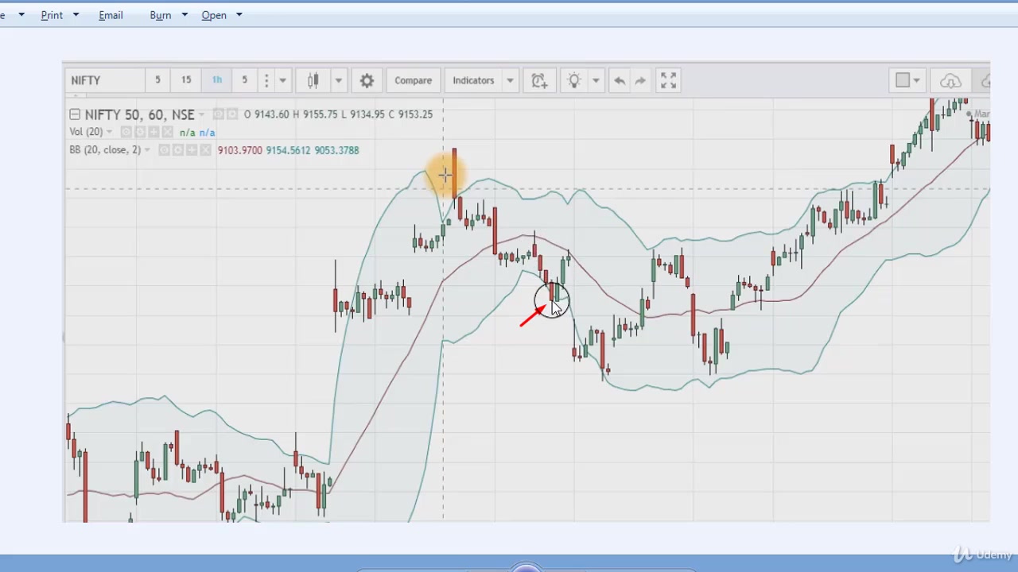Expand the NIFTY 50, 60, NSE dropdown arrow
The height and width of the screenshot is (572, 1018).
[x=201, y=114]
